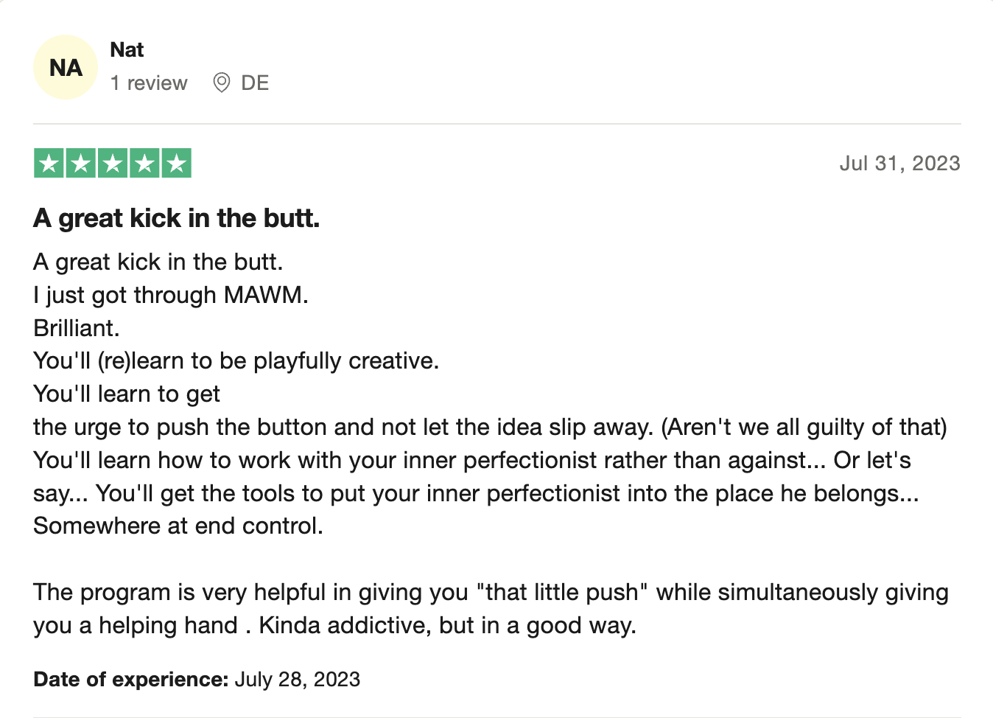Click the word "Brilliant." in the review
The height and width of the screenshot is (718, 993).
coord(77,328)
